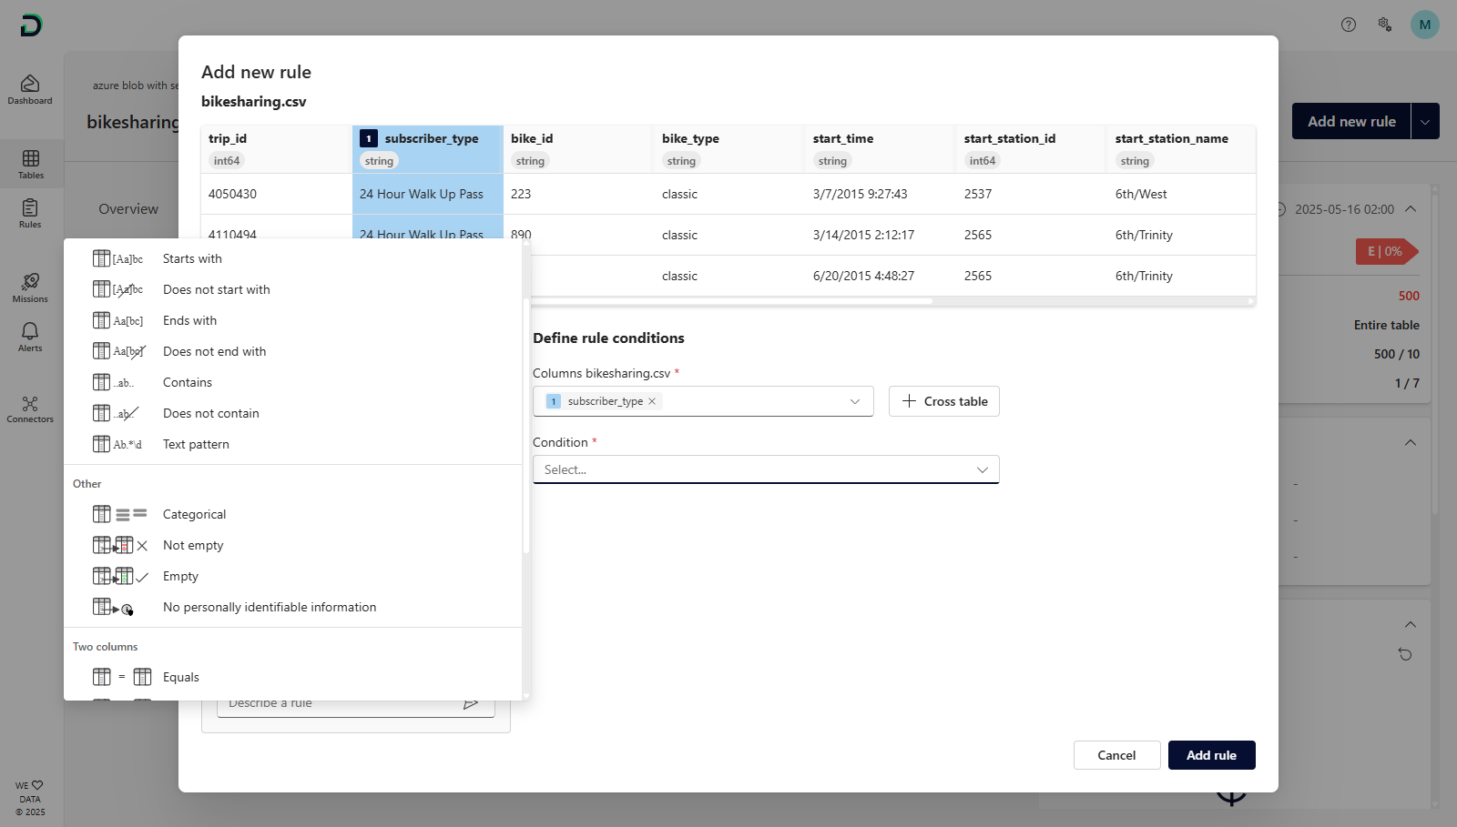Open the Alerts bell icon
1457x827 pixels.
pyautogui.click(x=30, y=337)
